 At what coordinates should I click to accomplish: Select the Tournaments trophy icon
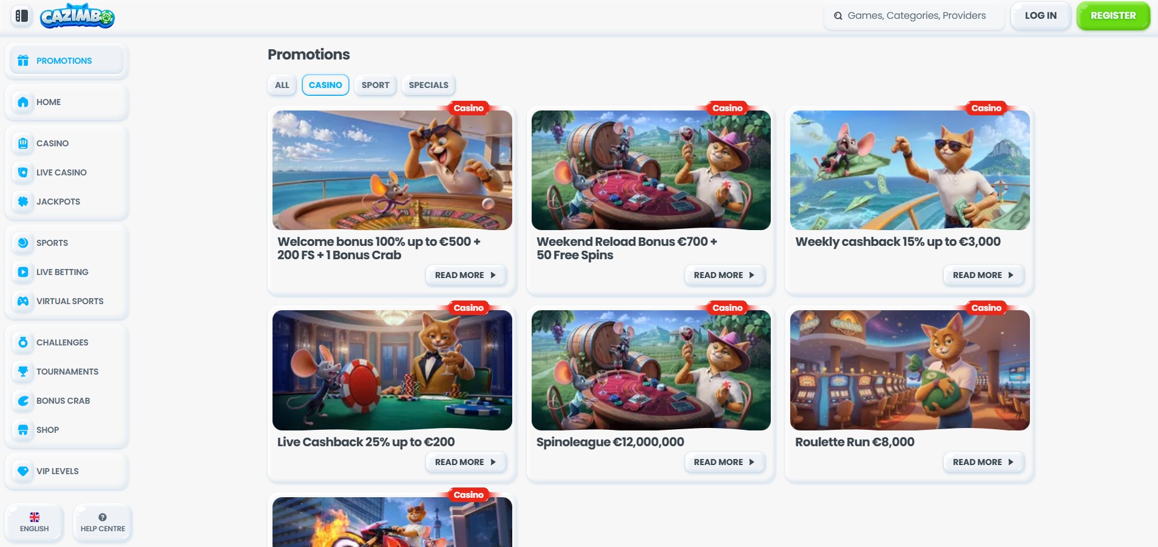[x=23, y=372]
